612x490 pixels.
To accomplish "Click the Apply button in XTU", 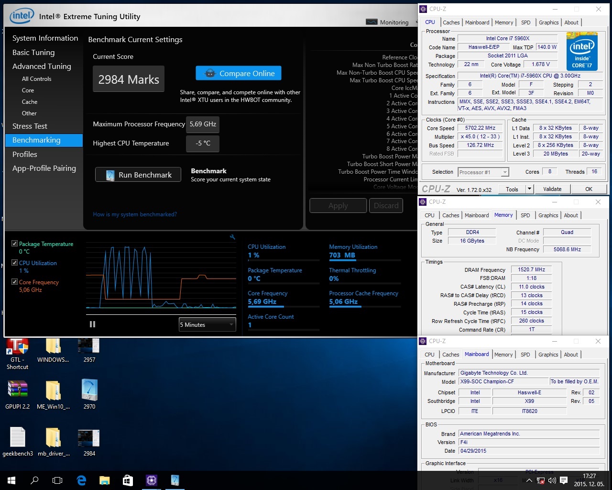I will pos(338,205).
